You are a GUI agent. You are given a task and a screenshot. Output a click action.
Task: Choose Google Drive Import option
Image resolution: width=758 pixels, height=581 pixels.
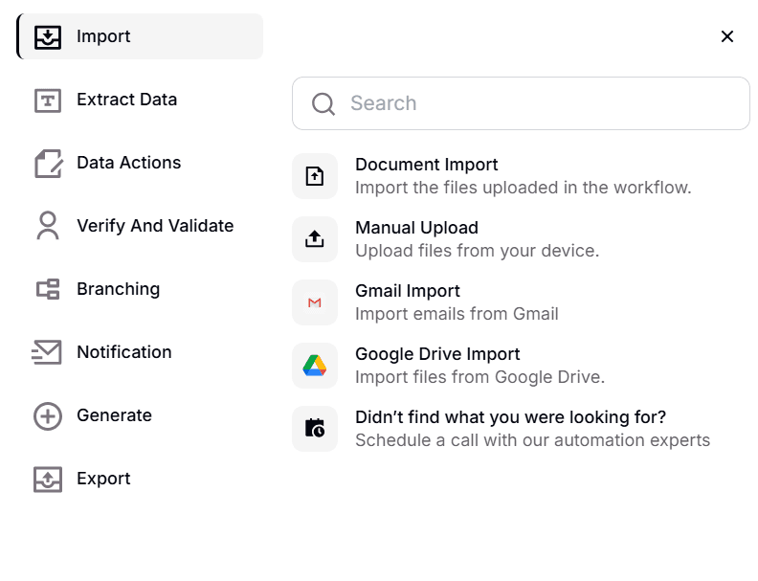[437, 354]
